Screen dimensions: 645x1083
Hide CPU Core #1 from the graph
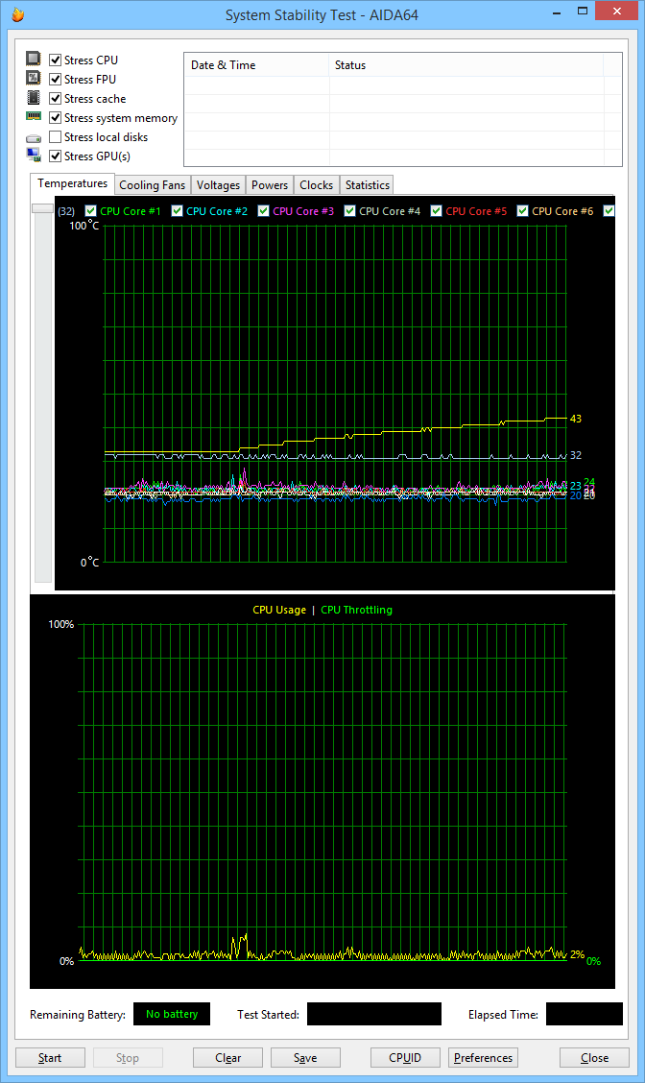[x=90, y=210]
